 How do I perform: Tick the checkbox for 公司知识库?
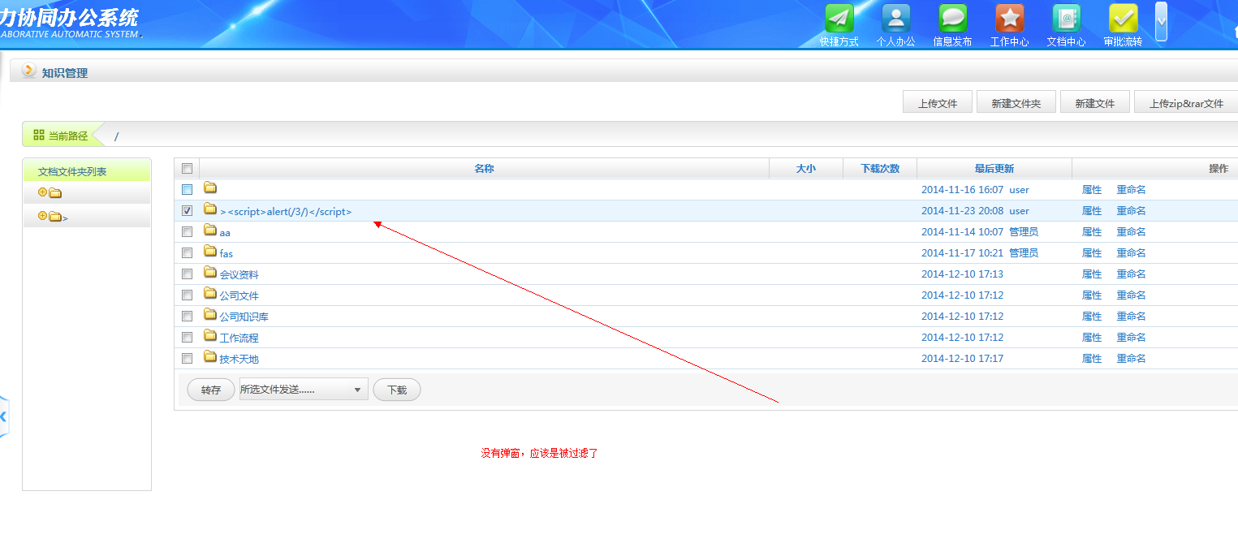click(x=188, y=316)
